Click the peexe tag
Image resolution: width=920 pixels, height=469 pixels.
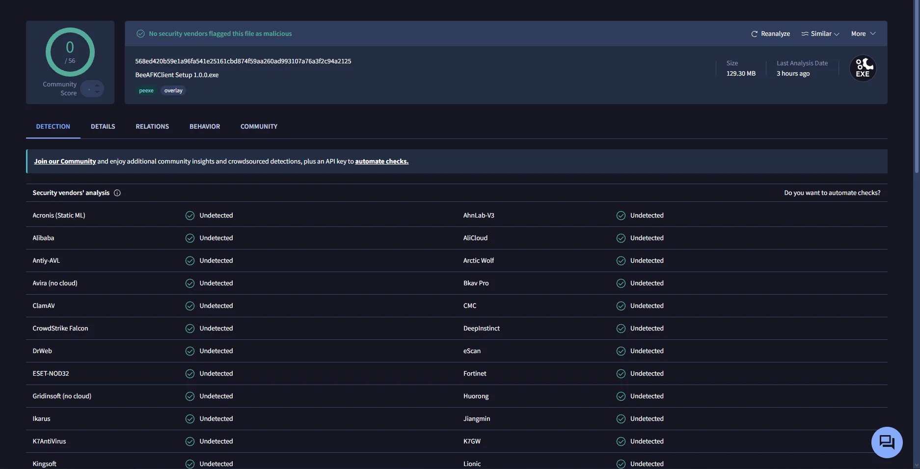pyautogui.click(x=146, y=91)
